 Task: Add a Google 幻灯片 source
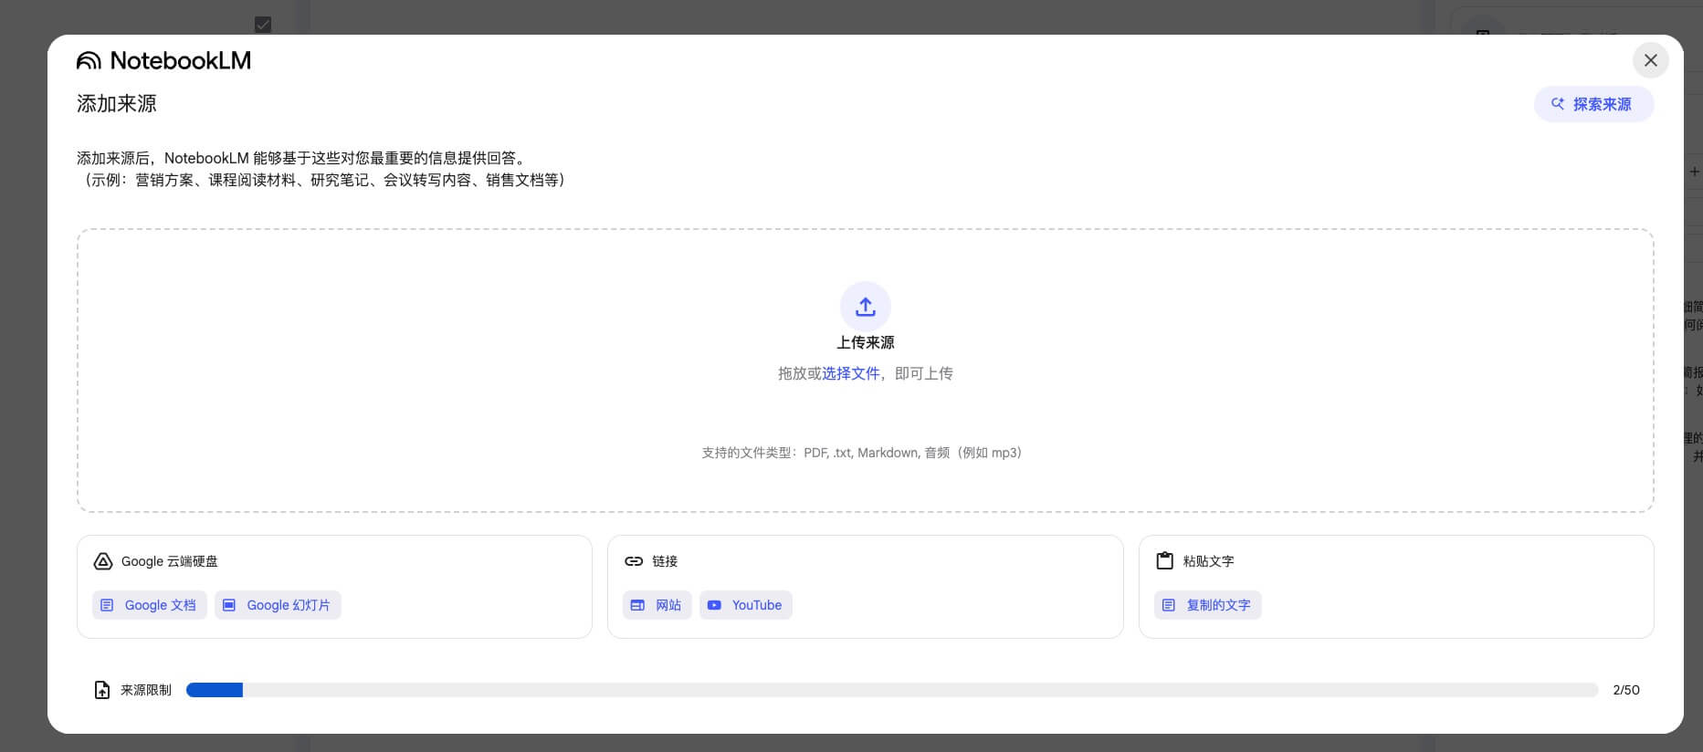coord(278,605)
